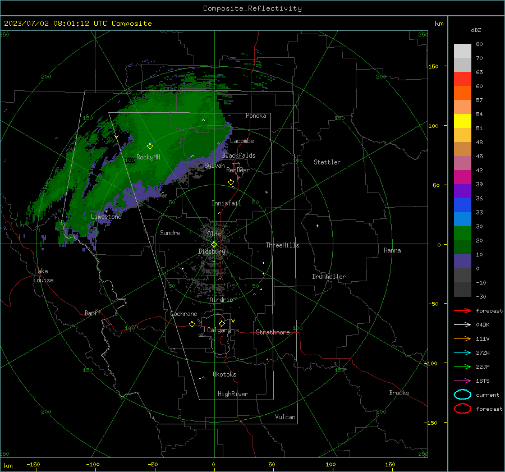The width and height of the screenshot is (505, 472).
Task: Click the 'Limestone' label
Action: (106, 217)
